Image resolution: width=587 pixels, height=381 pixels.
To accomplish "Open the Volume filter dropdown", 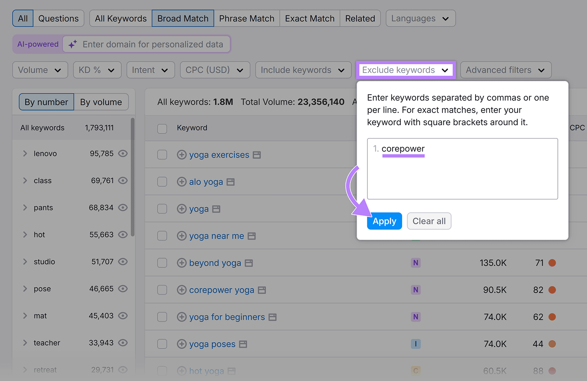I will point(40,70).
